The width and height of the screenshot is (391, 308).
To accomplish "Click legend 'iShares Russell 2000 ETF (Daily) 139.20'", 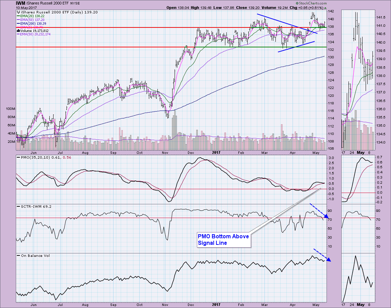I will point(59,12).
